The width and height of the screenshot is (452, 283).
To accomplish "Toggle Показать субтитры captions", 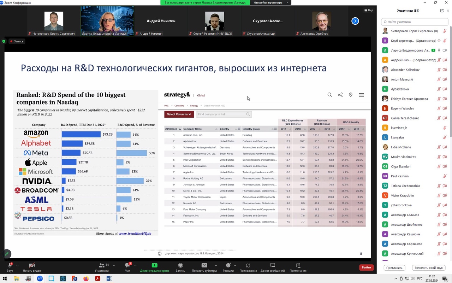I will tap(204, 267).
